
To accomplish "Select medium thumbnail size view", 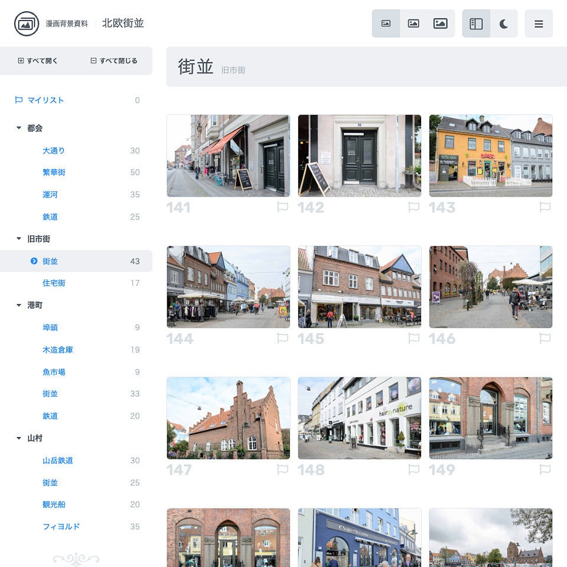I will [x=413, y=24].
